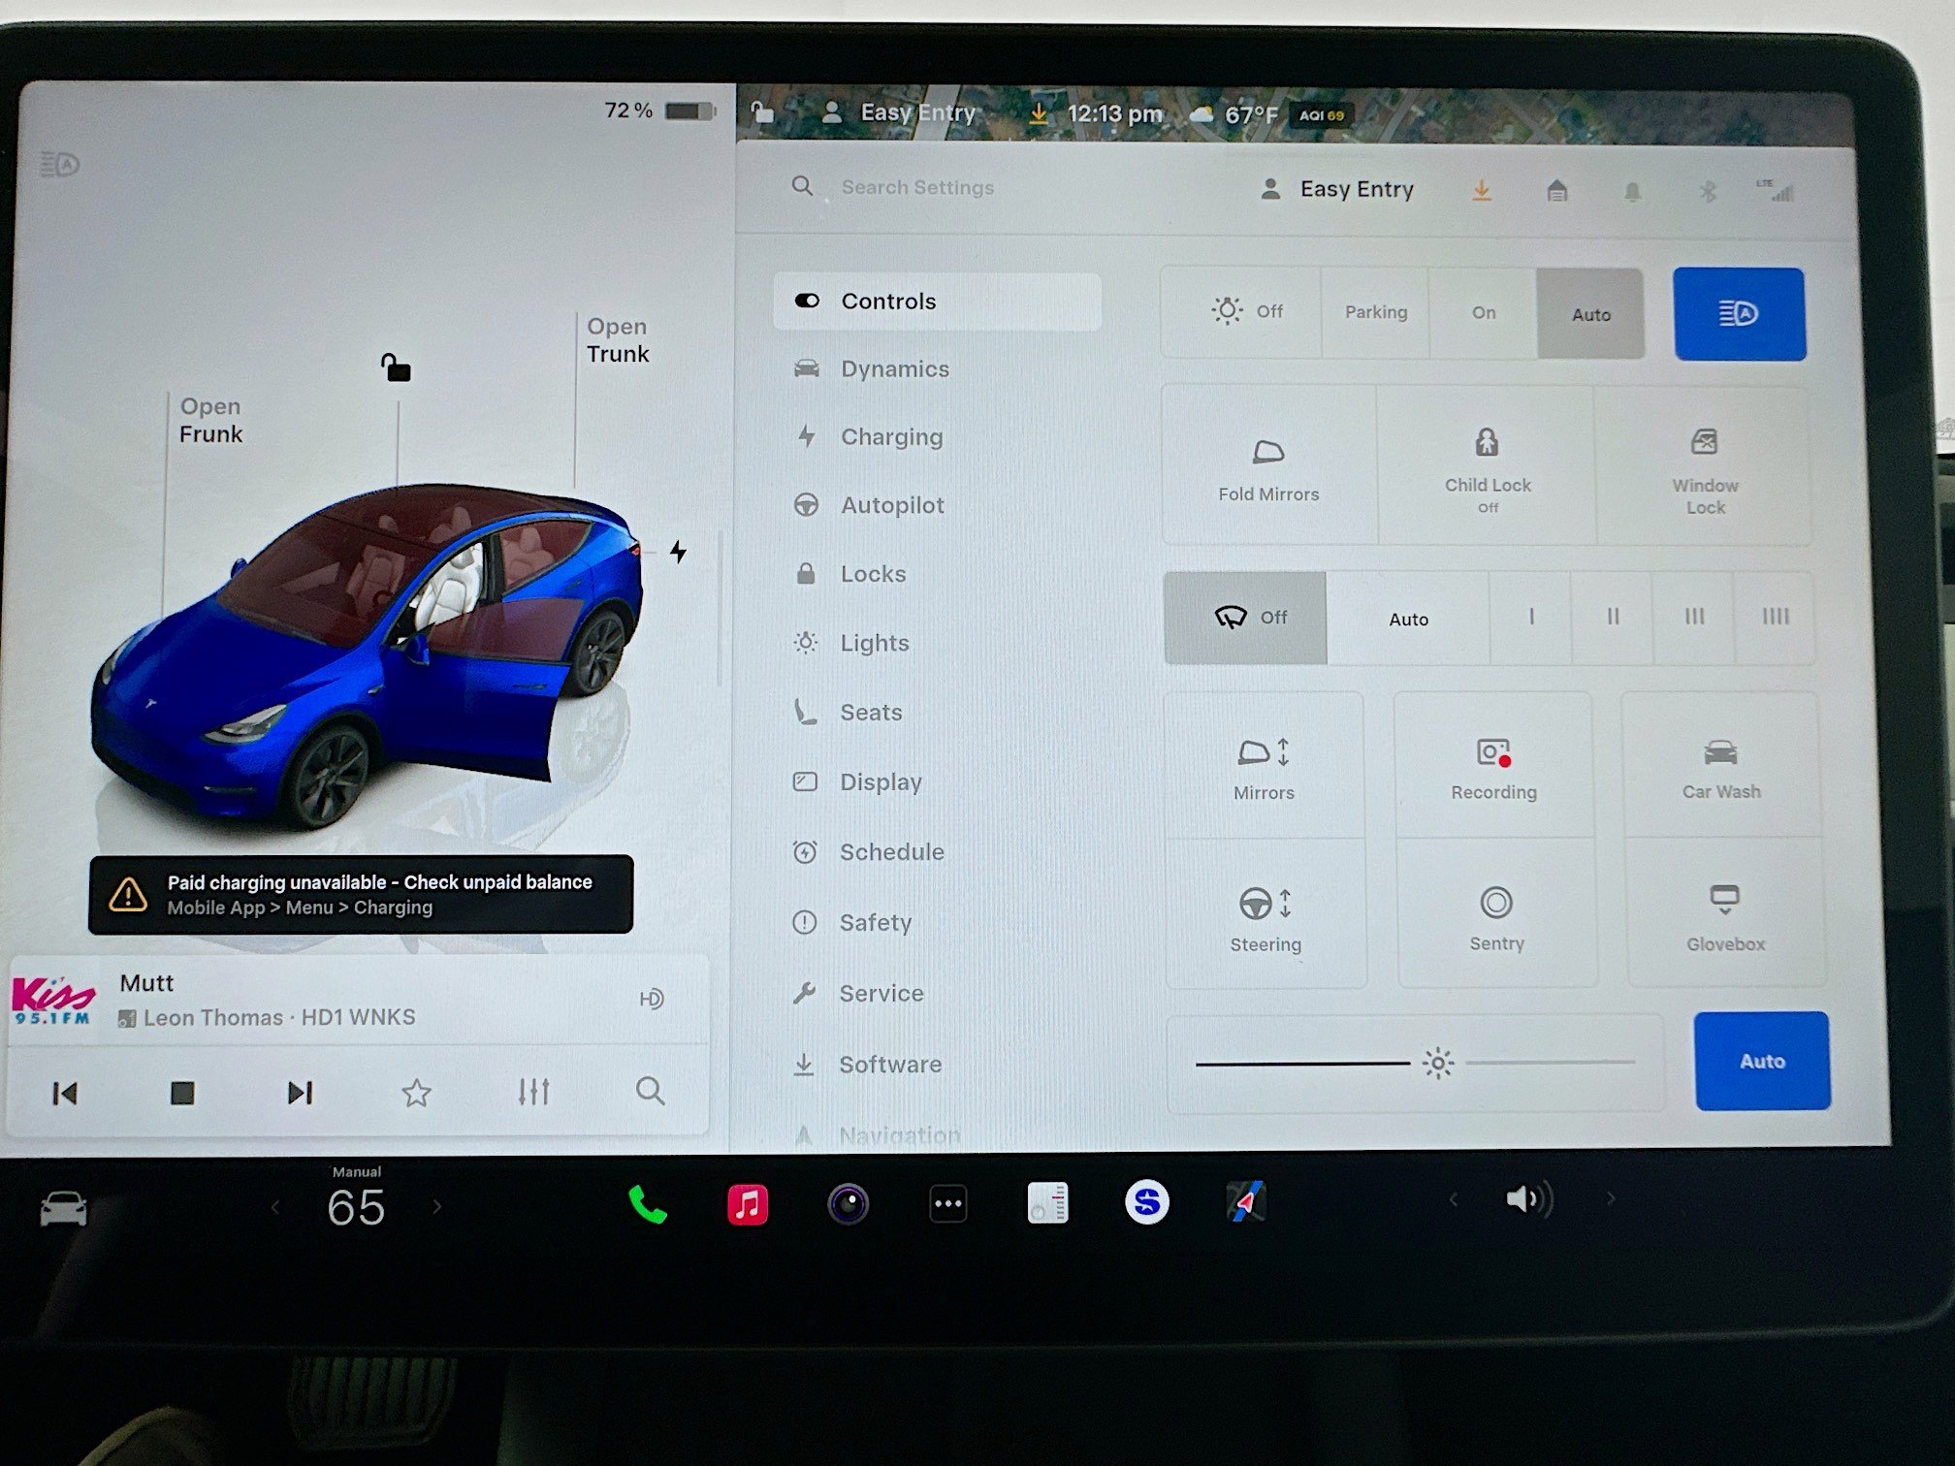Viewport: 1955px width, 1466px height.
Task: Open the Mirrors adjustment control
Action: coord(1264,766)
